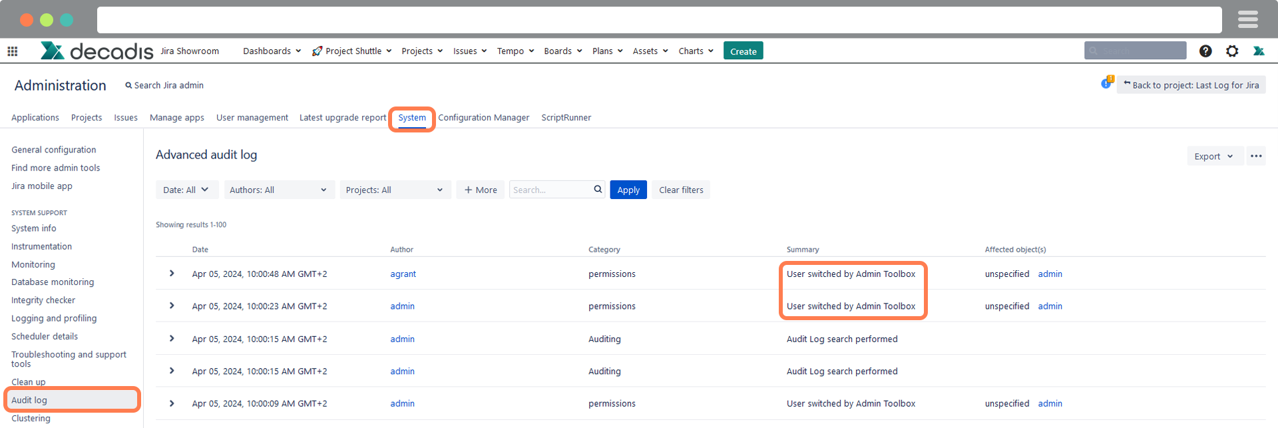Open the Projects: All filter dropdown

pyautogui.click(x=394, y=190)
